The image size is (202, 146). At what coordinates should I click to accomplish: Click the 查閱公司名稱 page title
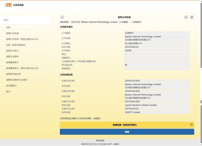click(124, 17)
